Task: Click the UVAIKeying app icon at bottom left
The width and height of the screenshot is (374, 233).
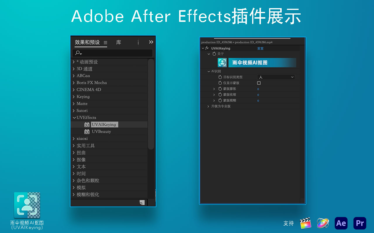Action: [27, 205]
